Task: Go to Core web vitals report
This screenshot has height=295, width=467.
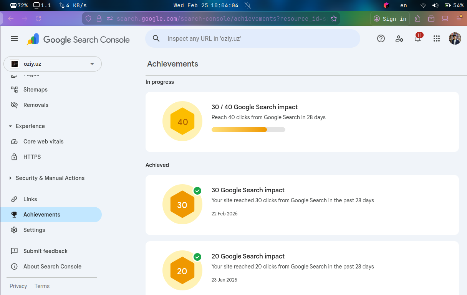Action: 43,142
